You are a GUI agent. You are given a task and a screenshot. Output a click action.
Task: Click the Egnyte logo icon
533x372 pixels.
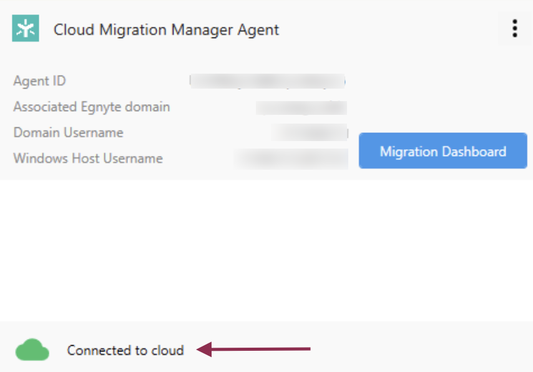pos(26,29)
